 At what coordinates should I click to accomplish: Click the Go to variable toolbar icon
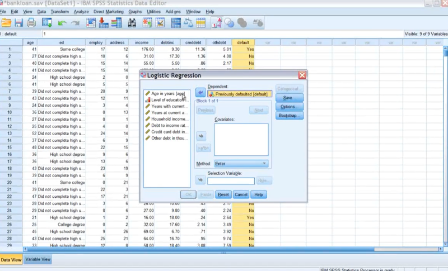pyautogui.click(x=104, y=23)
